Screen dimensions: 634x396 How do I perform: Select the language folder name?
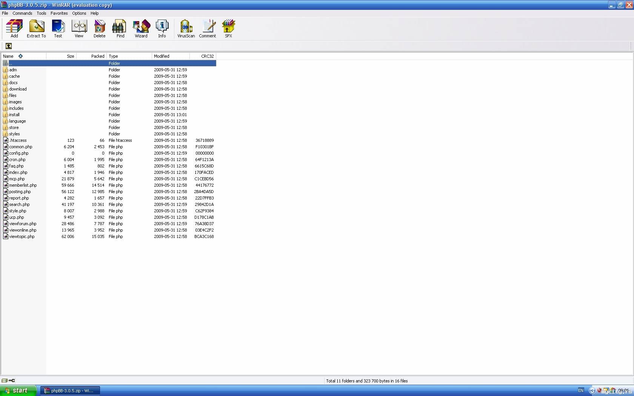click(18, 121)
